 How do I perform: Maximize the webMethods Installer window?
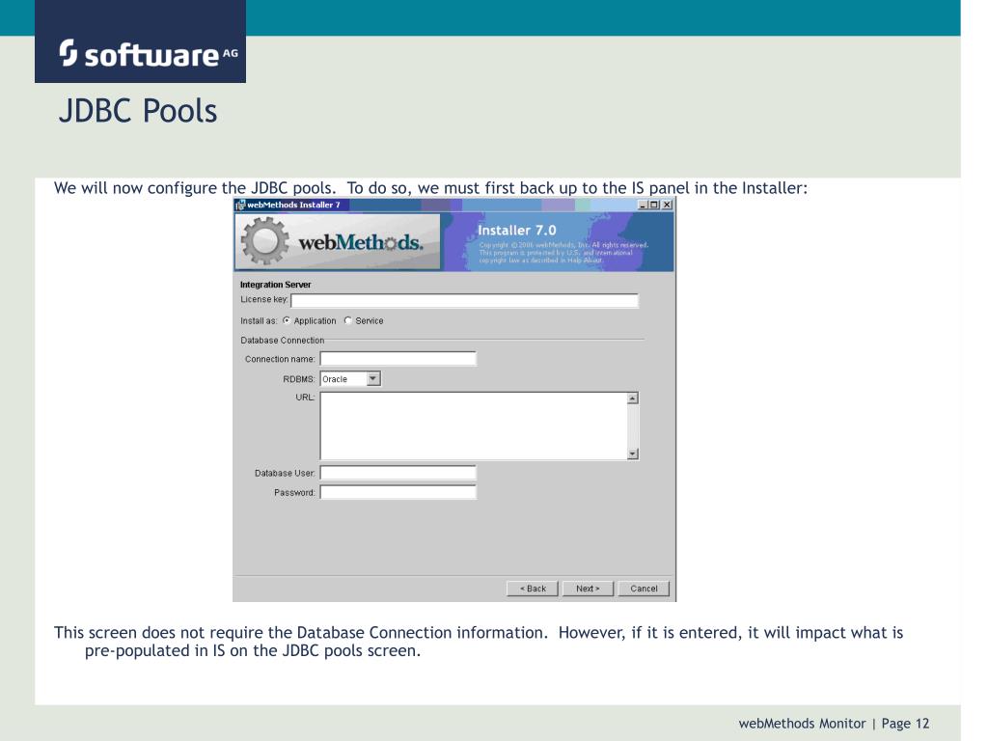click(654, 205)
